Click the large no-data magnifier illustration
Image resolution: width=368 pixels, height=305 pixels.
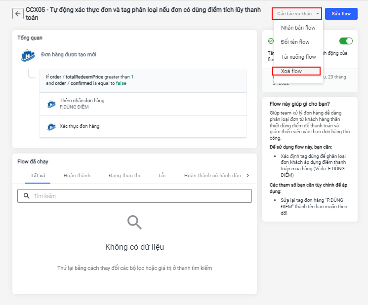[134, 222]
